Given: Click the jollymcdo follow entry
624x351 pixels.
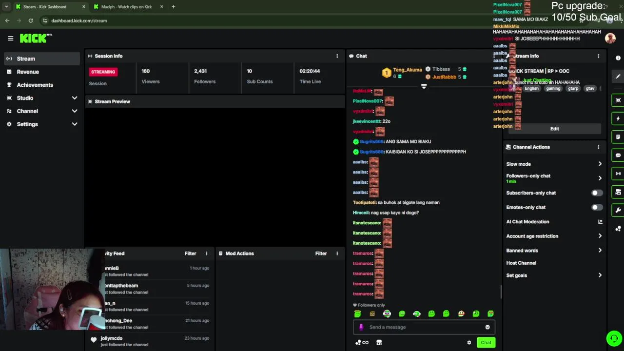Looking at the screenshot, I should tap(150, 341).
